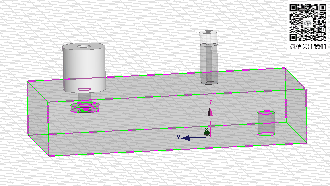This screenshot has width=330, height=186.
Task: Select the tall transparent cylinder probe
Action: click(208, 57)
